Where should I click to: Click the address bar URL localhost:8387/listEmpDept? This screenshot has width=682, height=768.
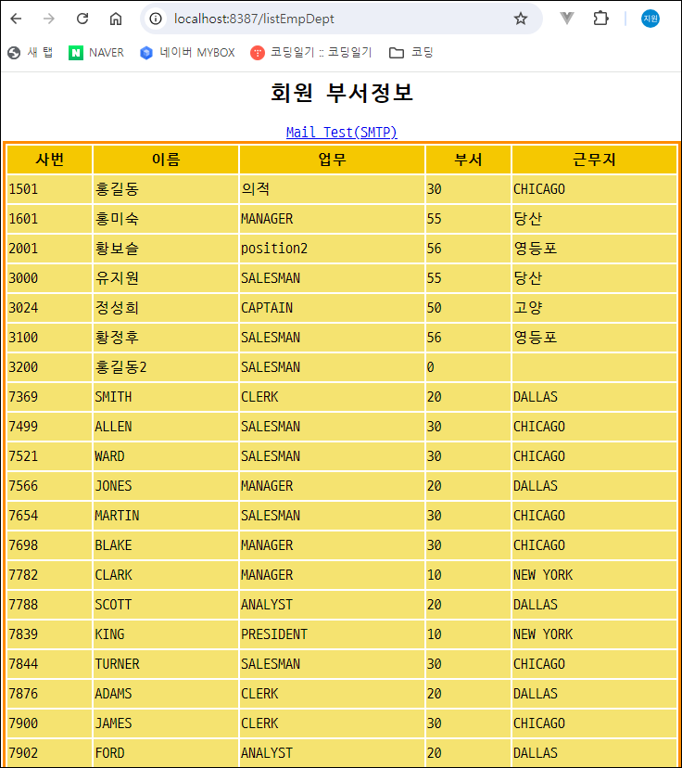(x=254, y=19)
